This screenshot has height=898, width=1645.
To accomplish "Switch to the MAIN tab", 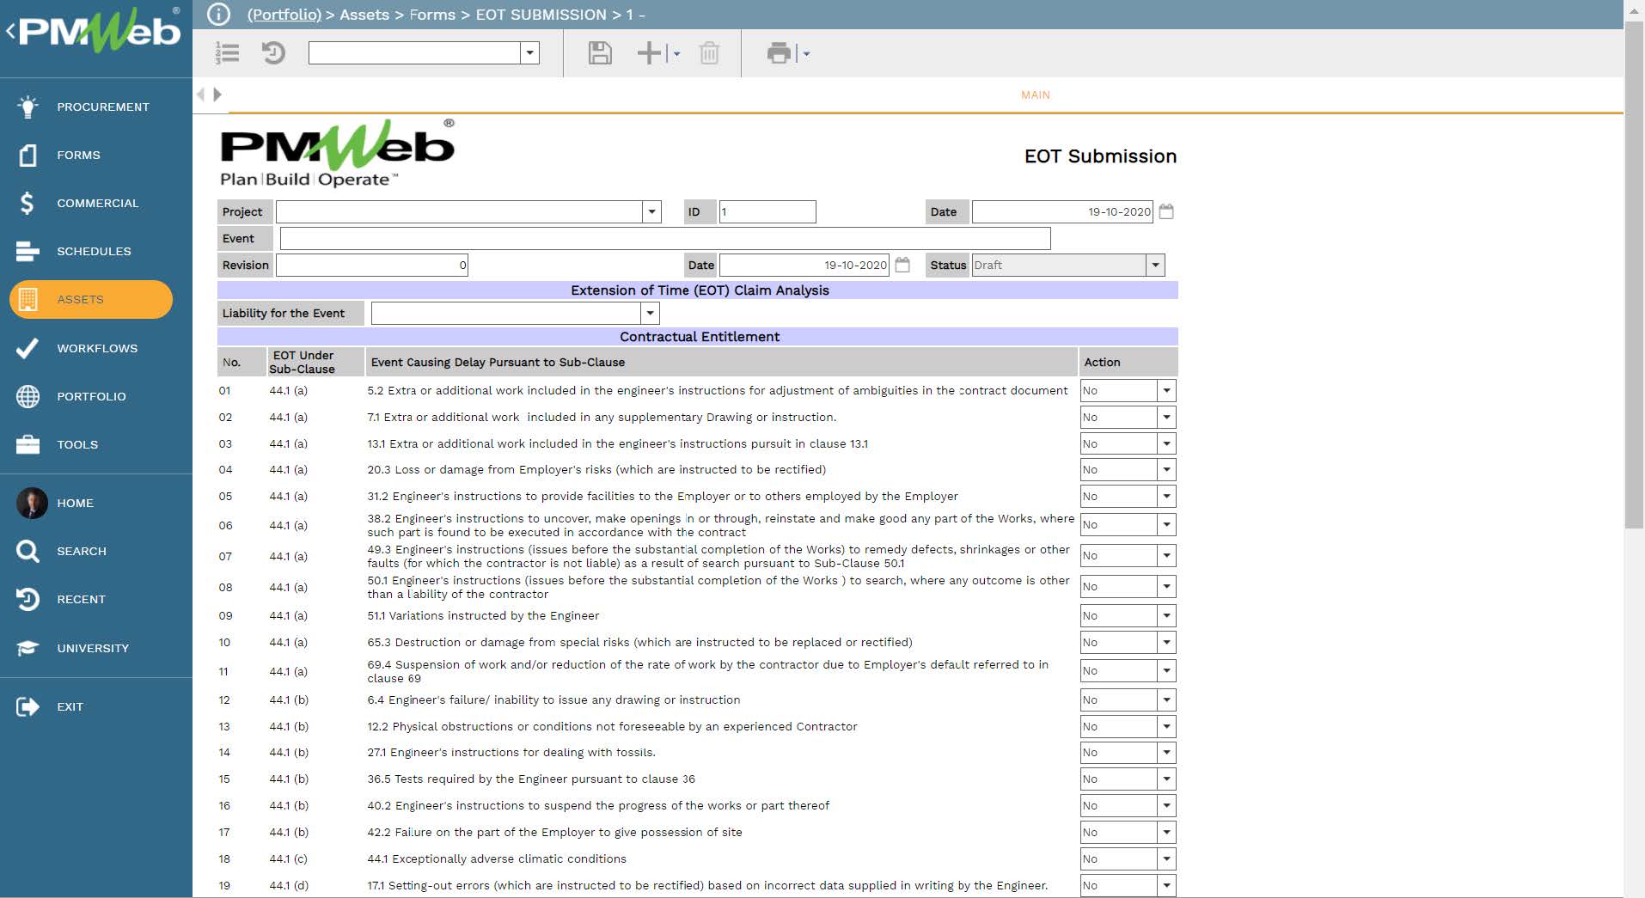I will [1036, 95].
